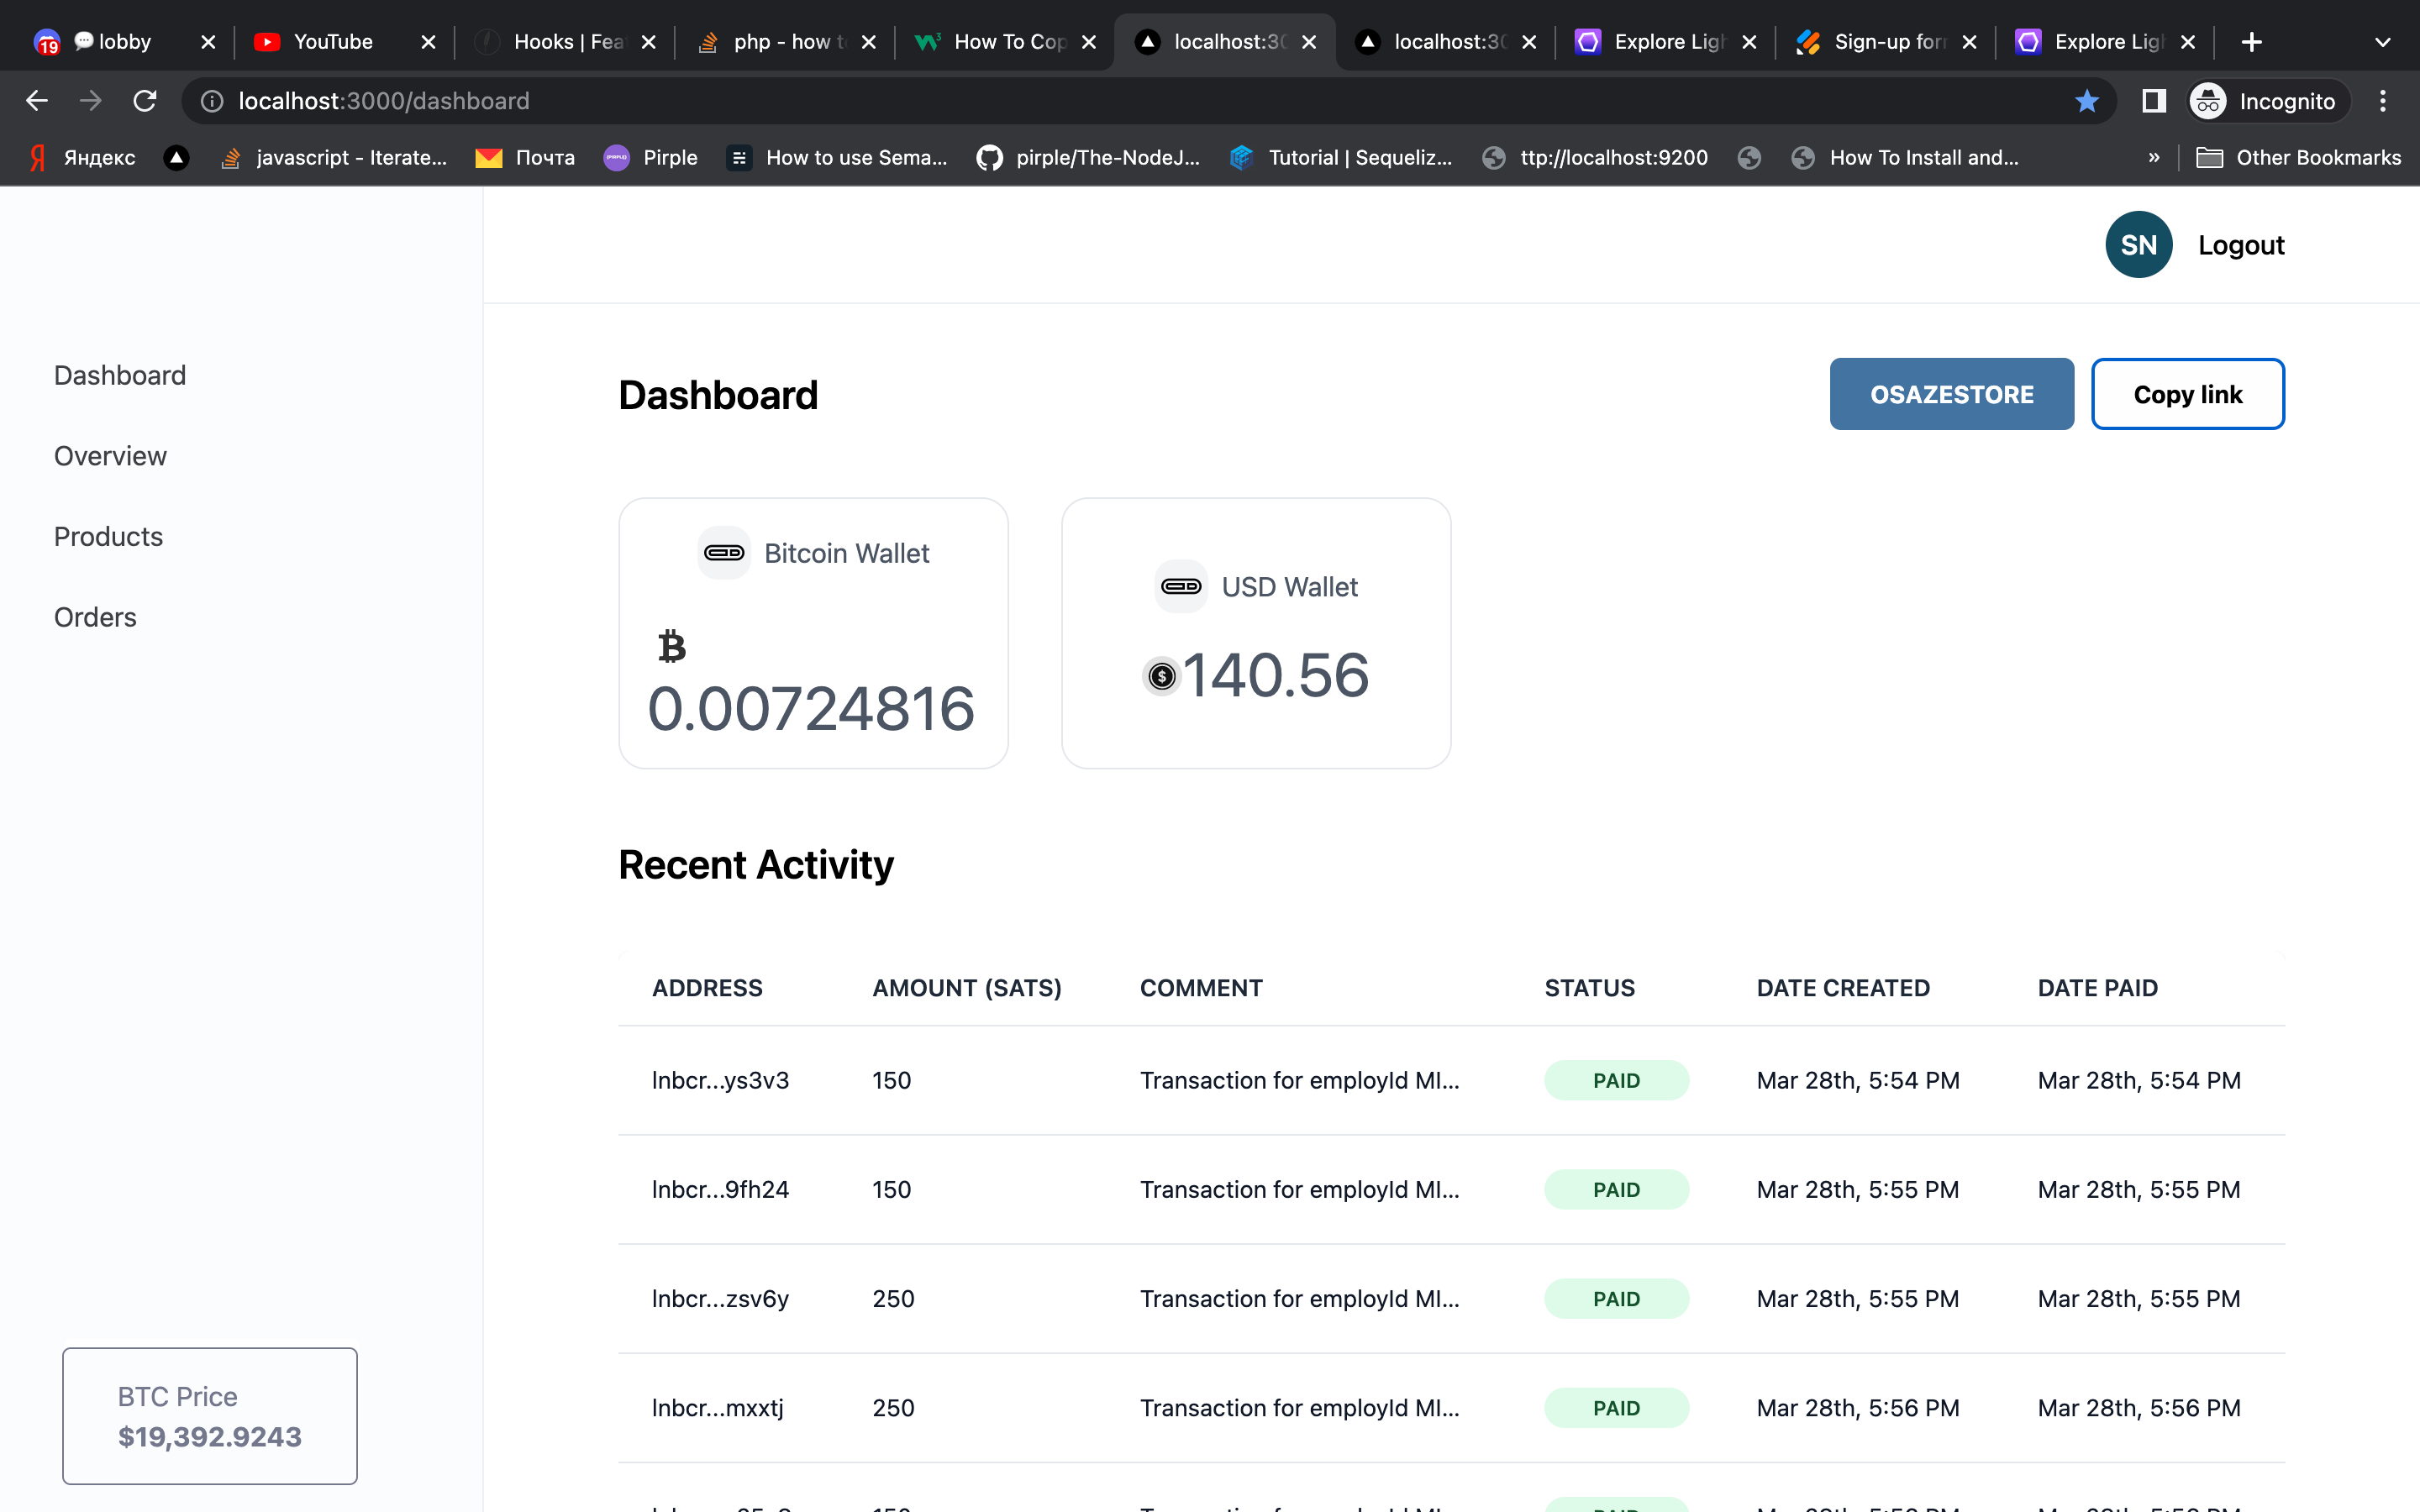Screen dimensions: 2420x1512
Task: Click the ADDRESS column header
Action: (x=707, y=988)
